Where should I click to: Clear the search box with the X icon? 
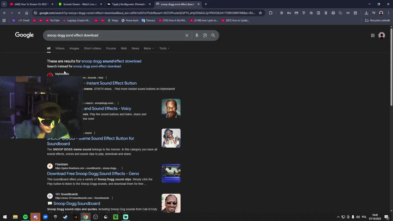tap(187, 35)
